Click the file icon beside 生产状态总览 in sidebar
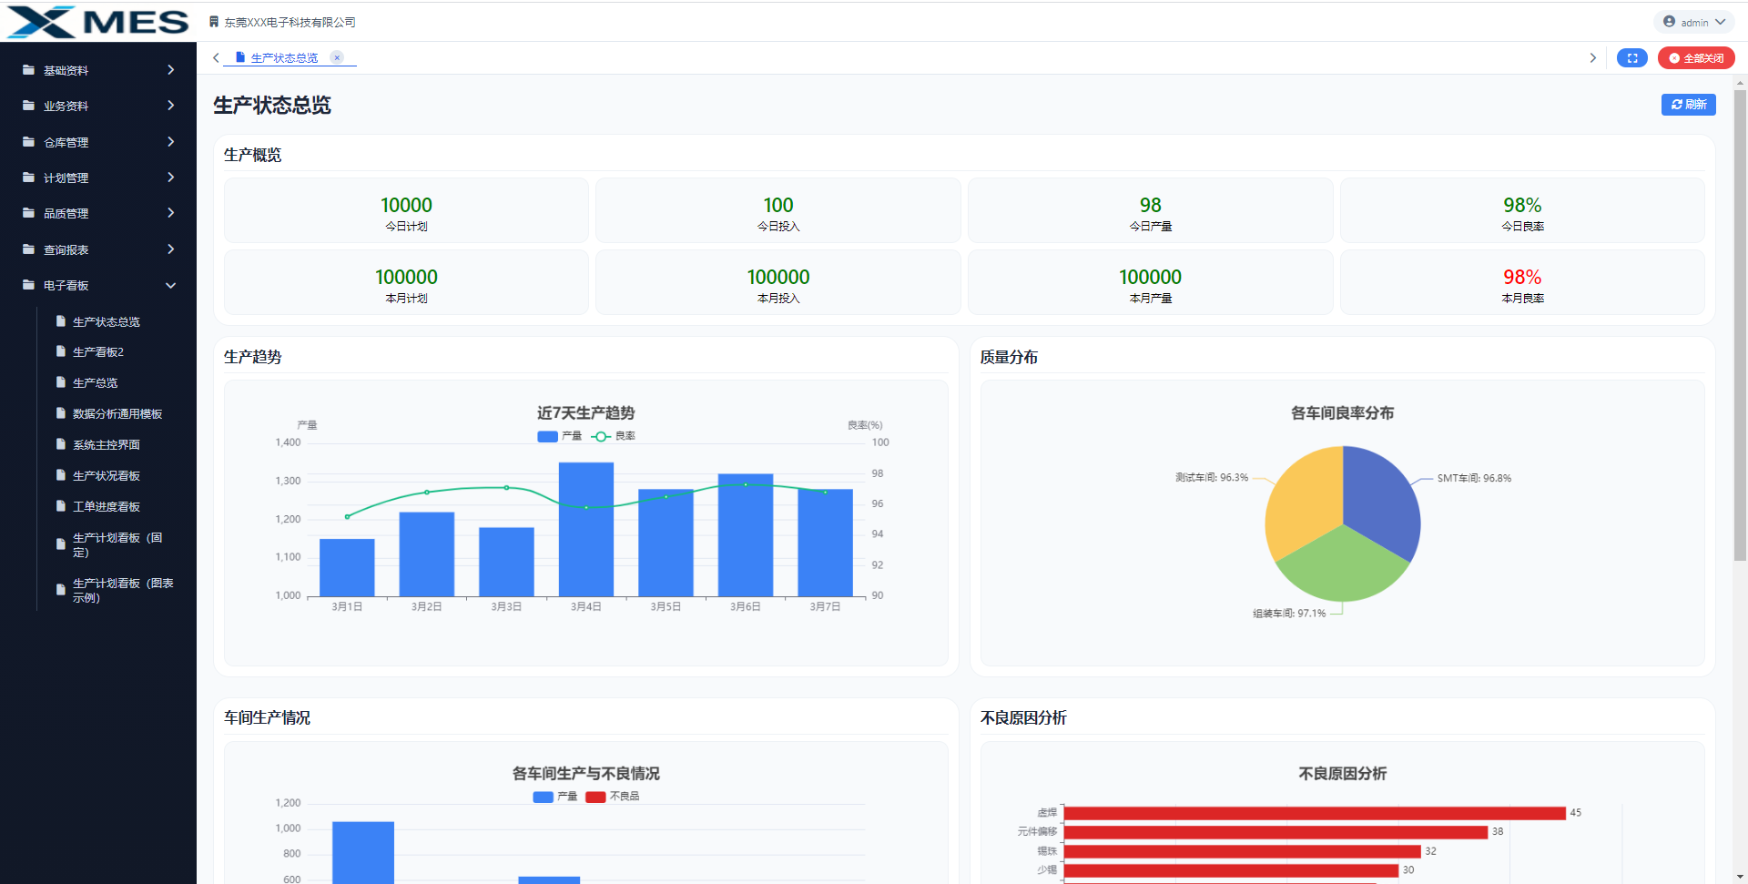The image size is (1748, 884). point(61,321)
